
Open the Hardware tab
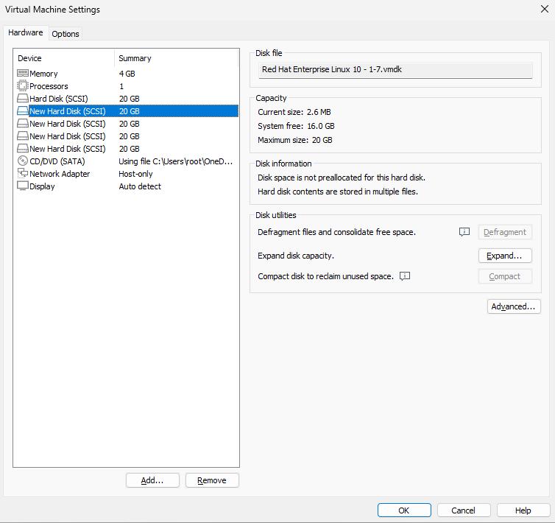(26, 33)
